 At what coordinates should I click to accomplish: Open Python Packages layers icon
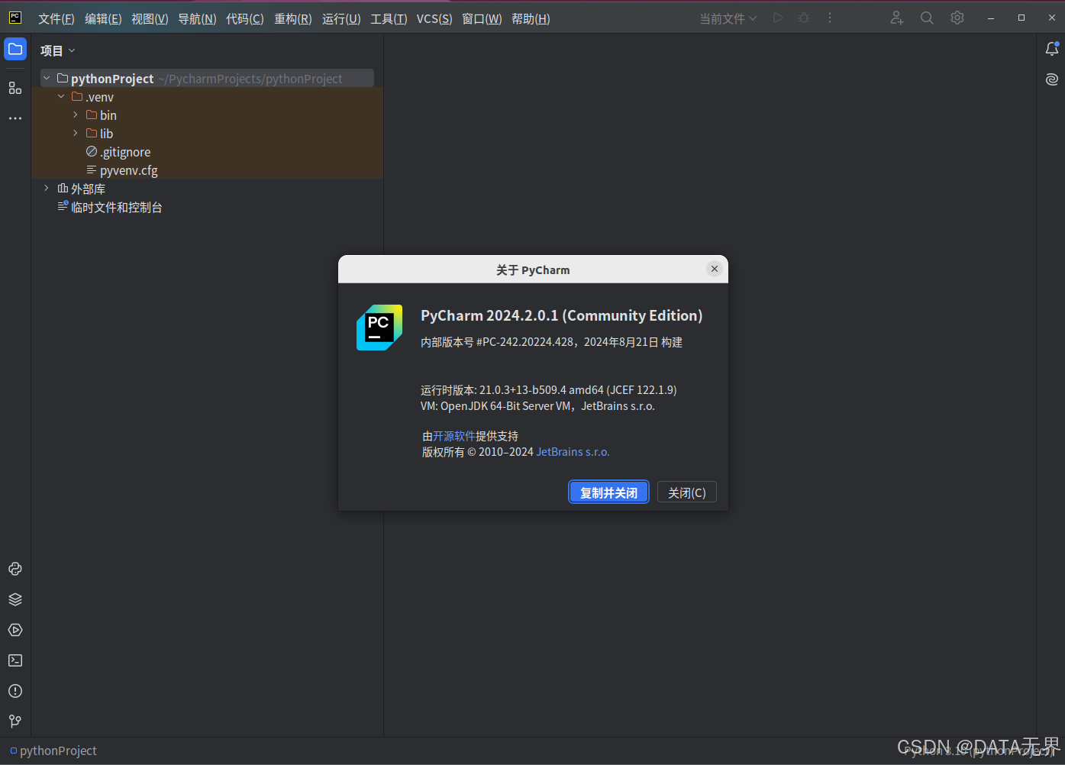coord(15,599)
